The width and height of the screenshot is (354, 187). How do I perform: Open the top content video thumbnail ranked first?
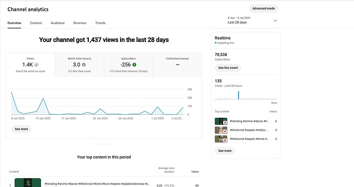tap(28, 182)
